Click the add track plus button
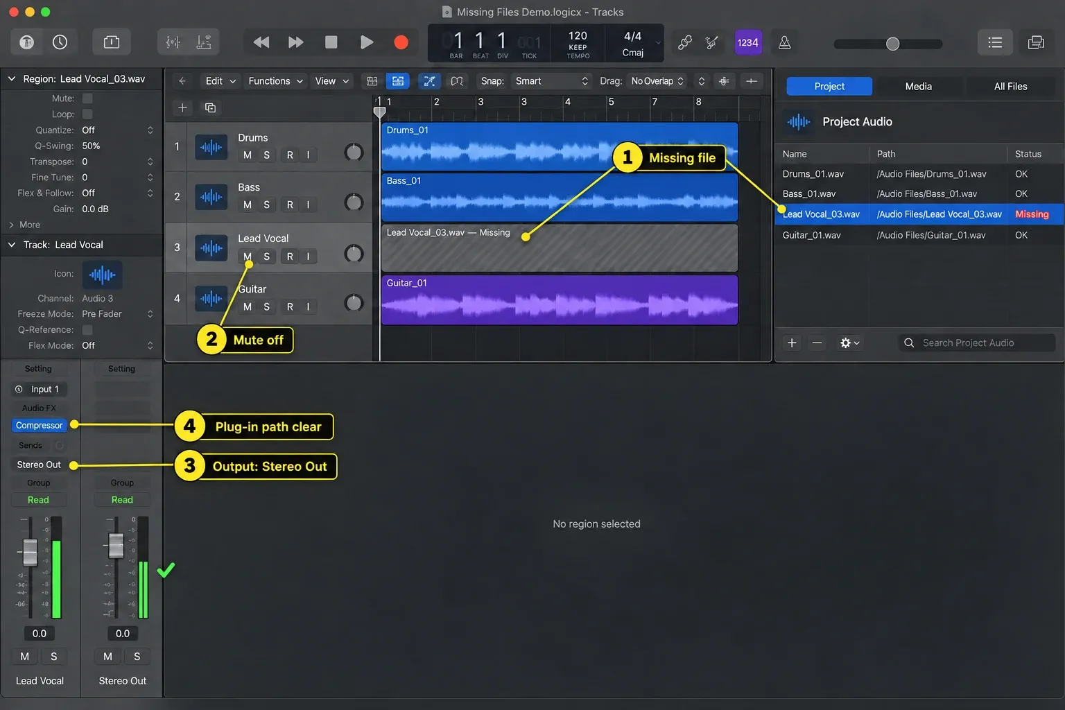The width and height of the screenshot is (1065, 710). 182,107
